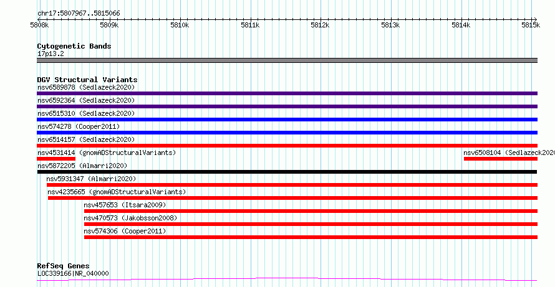Viewport: 555px width, 287px height.
Task: Open the nsv6515310 (Sedlazeck2020) label
Action: [86, 113]
